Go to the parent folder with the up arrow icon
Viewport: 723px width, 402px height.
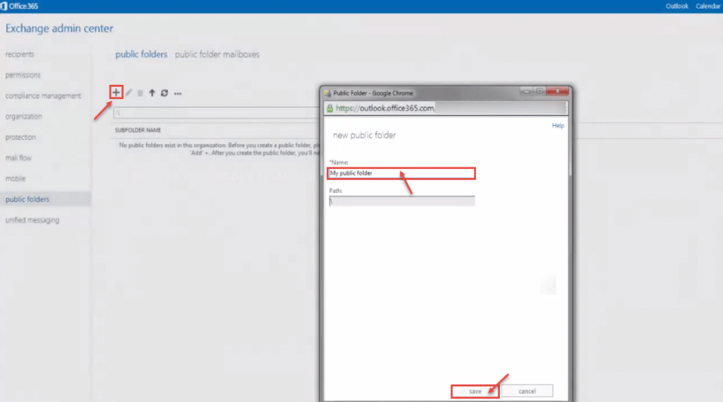(152, 93)
